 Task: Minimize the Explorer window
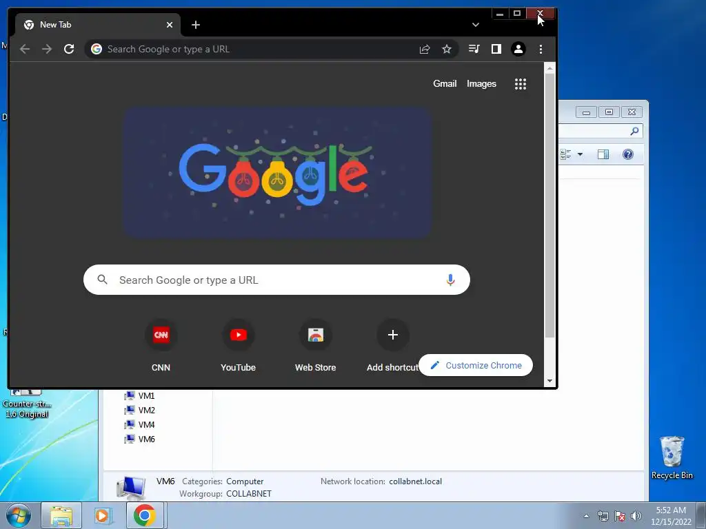click(586, 112)
